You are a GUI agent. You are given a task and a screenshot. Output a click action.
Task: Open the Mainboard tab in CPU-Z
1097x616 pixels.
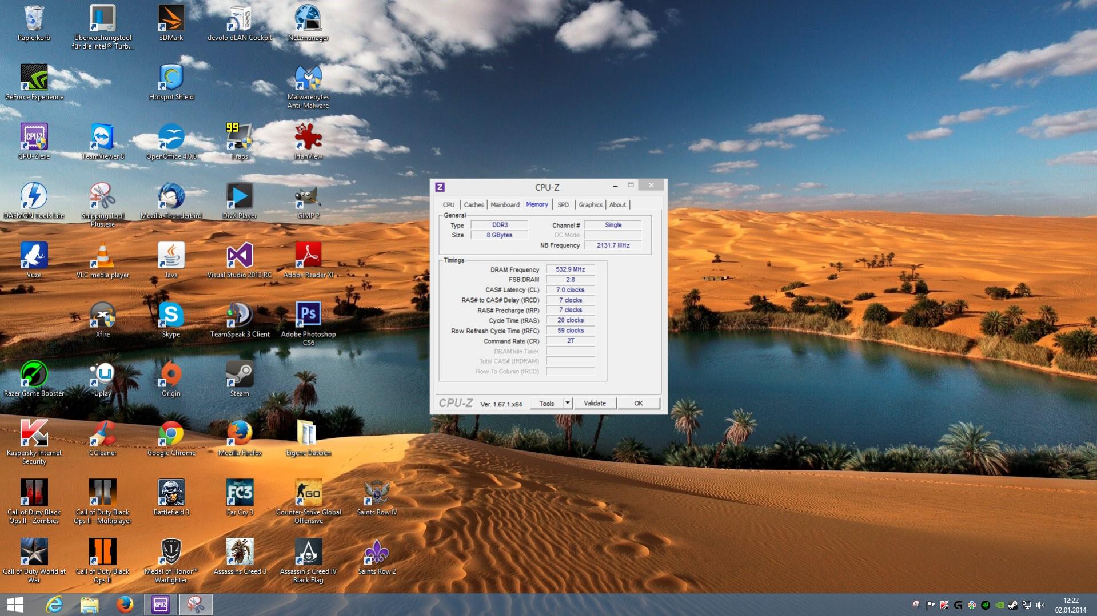pos(505,204)
